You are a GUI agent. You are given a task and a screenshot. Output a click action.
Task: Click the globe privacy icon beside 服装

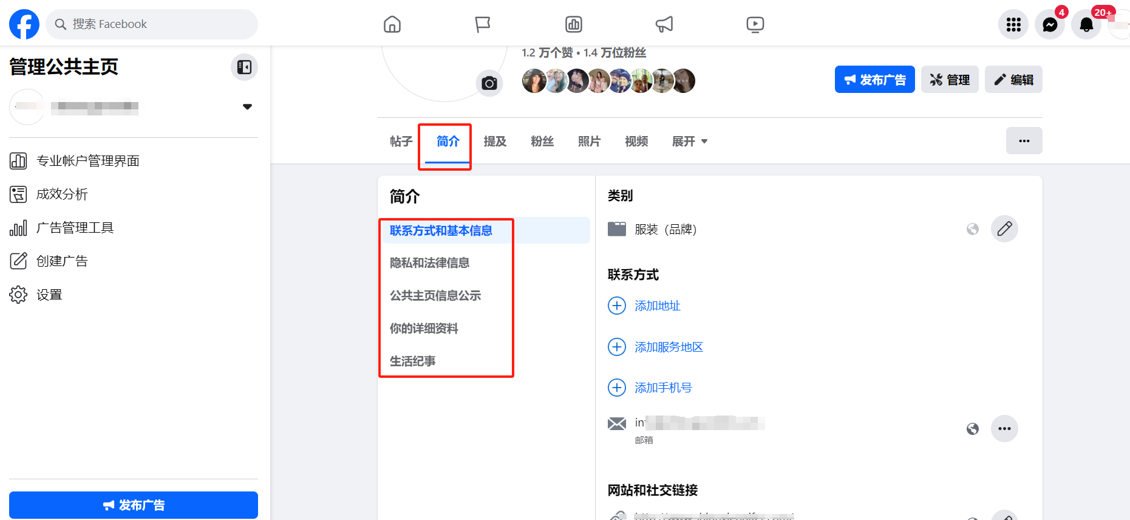[x=973, y=229]
